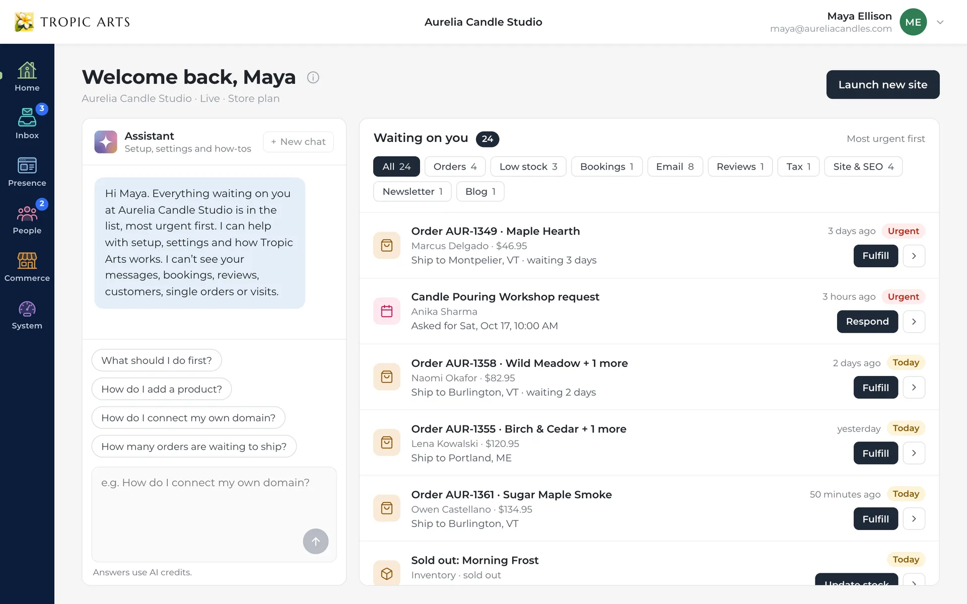Click the box icon for Sold out Morning Frost

pyautogui.click(x=387, y=573)
